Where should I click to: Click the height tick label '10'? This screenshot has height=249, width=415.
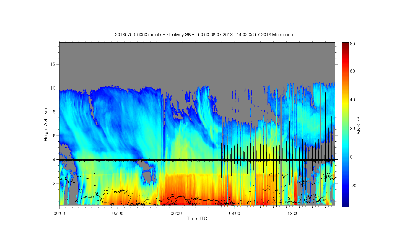tap(54, 88)
